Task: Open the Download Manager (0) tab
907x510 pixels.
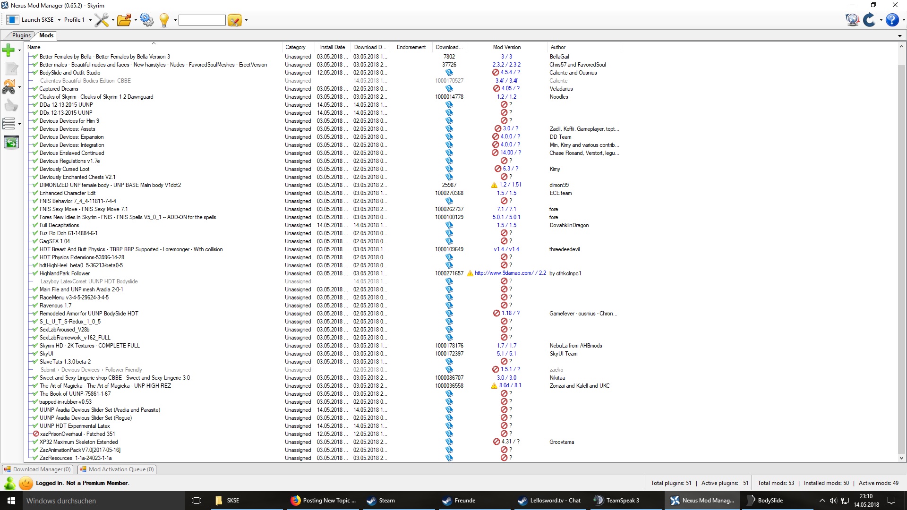Action: click(x=38, y=469)
